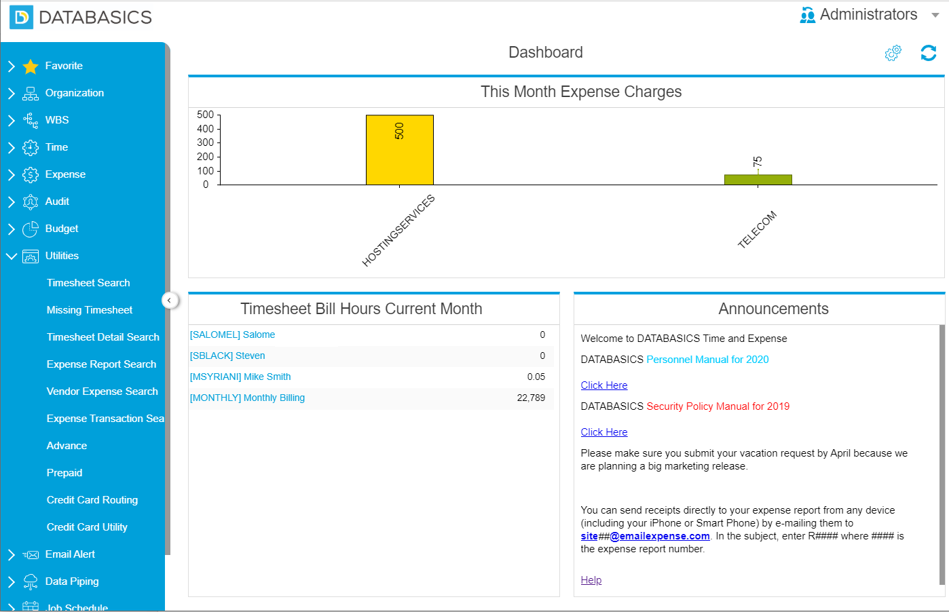Viewport: 949px width, 612px height.
Task: Collapse the Utilities section
Action: click(x=12, y=256)
